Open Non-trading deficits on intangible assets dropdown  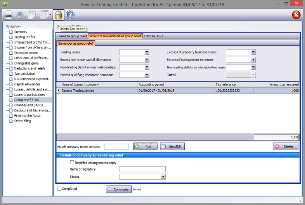pyautogui.click(x=253, y=67)
